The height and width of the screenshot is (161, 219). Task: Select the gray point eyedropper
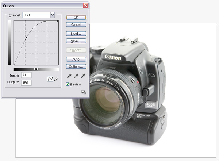[x=76, y=76]
